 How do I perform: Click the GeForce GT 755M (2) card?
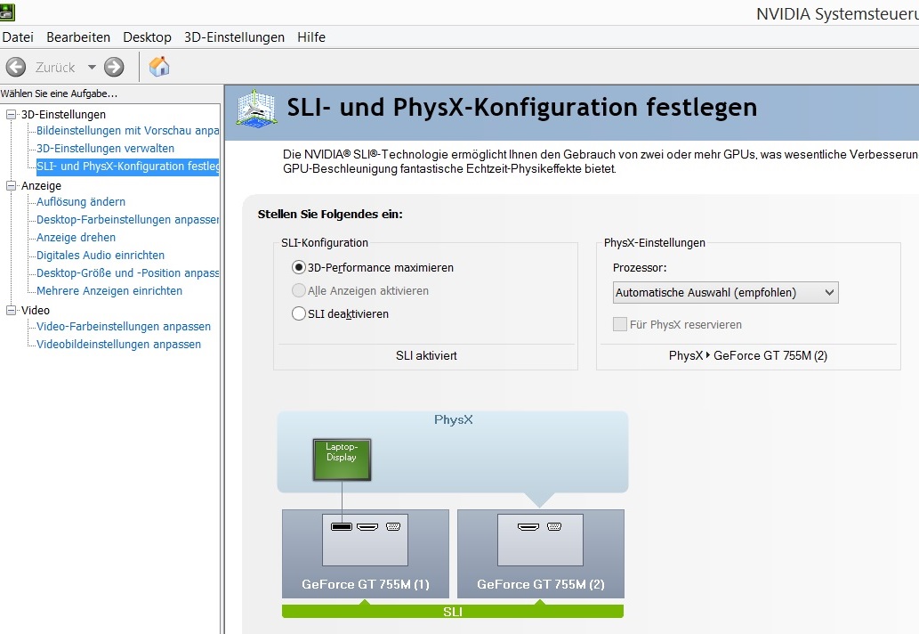540,554
